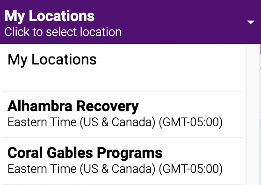
Task: Choose Coral Gables Programs location
Action: pos(123,161)
